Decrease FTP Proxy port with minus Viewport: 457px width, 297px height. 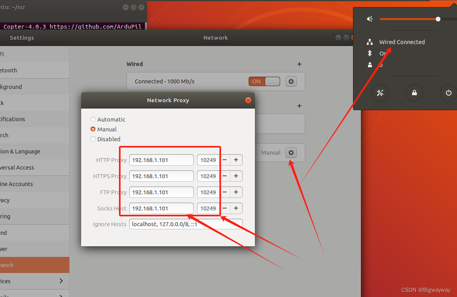pyautogui.click(x=225, y=192)
